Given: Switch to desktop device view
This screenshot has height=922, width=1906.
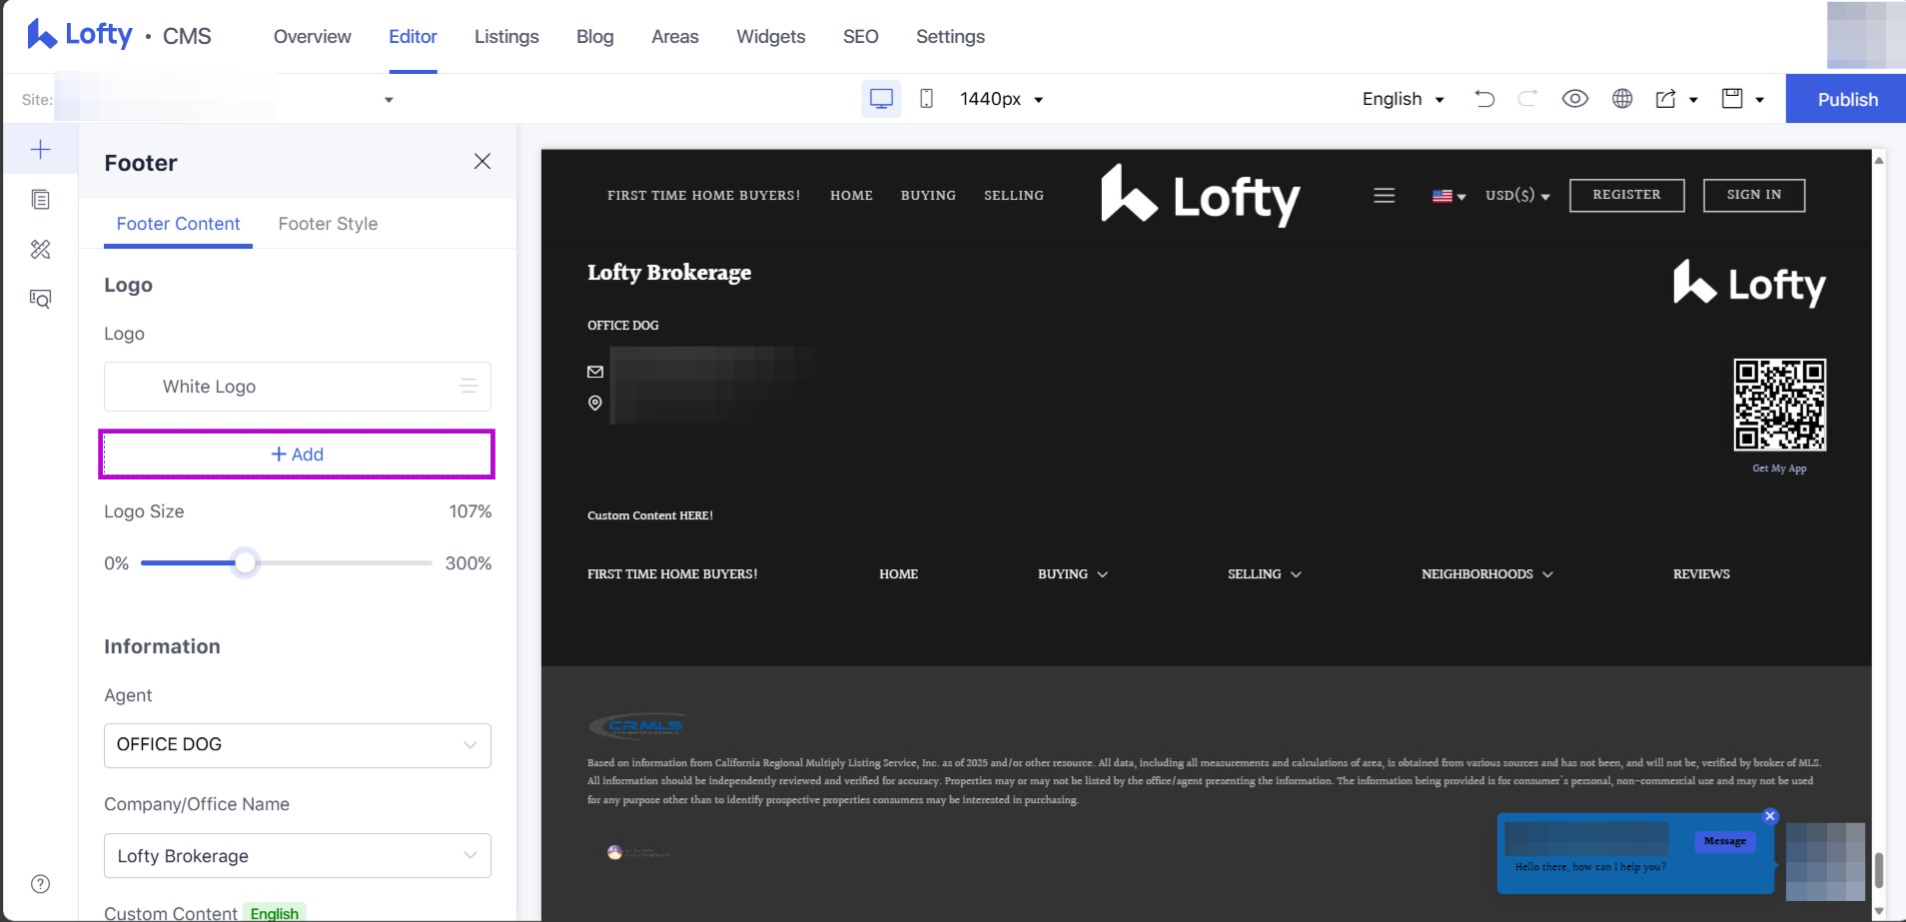Looking at the screenshot, I should click(881, 99).
